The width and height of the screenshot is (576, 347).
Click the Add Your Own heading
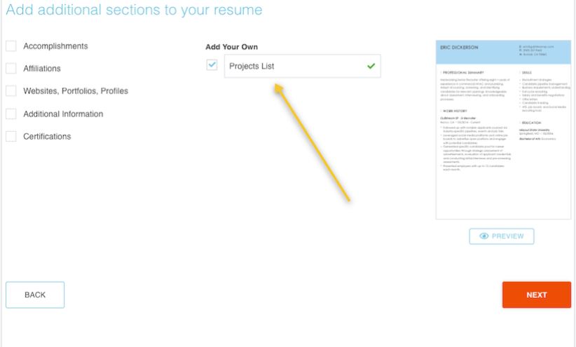pyautogui.click(x=231, y=47)
